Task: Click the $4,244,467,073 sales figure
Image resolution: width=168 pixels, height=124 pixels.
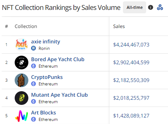Action: pyautogui.click(x=131, y=45)
